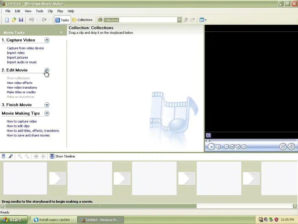The width and height of the screenshot is (298, 224).
Task: Open the Undo history dropdown arrow
Action: [x=37, y=20]
